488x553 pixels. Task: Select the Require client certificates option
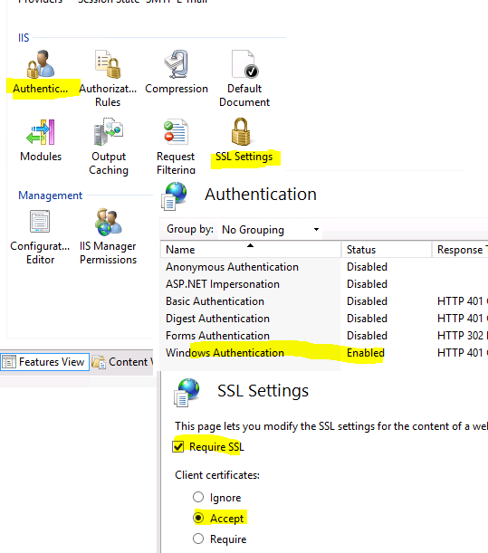tap(198, 539)
